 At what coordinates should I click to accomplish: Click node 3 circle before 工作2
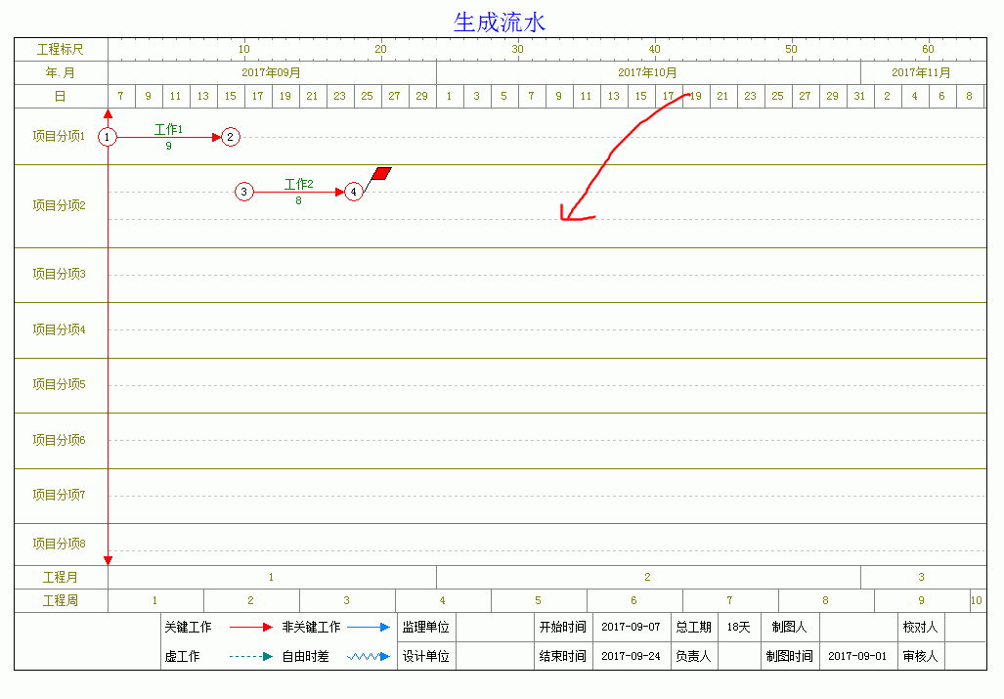point(244,192)
